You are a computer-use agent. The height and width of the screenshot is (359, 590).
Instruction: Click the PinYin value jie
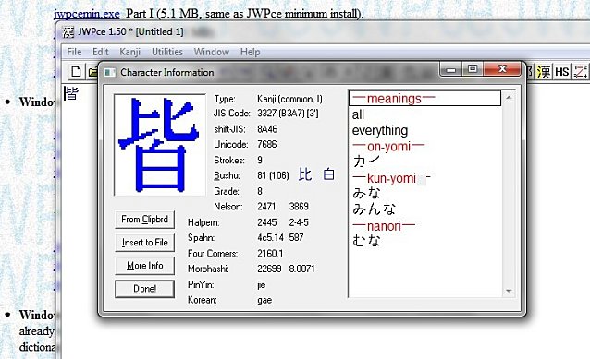point(261,285)
